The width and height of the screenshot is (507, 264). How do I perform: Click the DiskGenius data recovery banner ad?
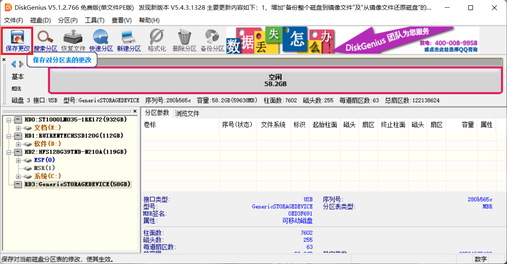(x=352, y=40)
